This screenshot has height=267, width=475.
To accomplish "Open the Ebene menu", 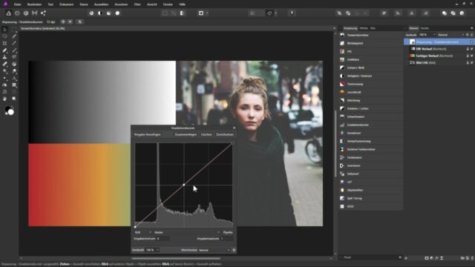I will (x=84, y=4).
